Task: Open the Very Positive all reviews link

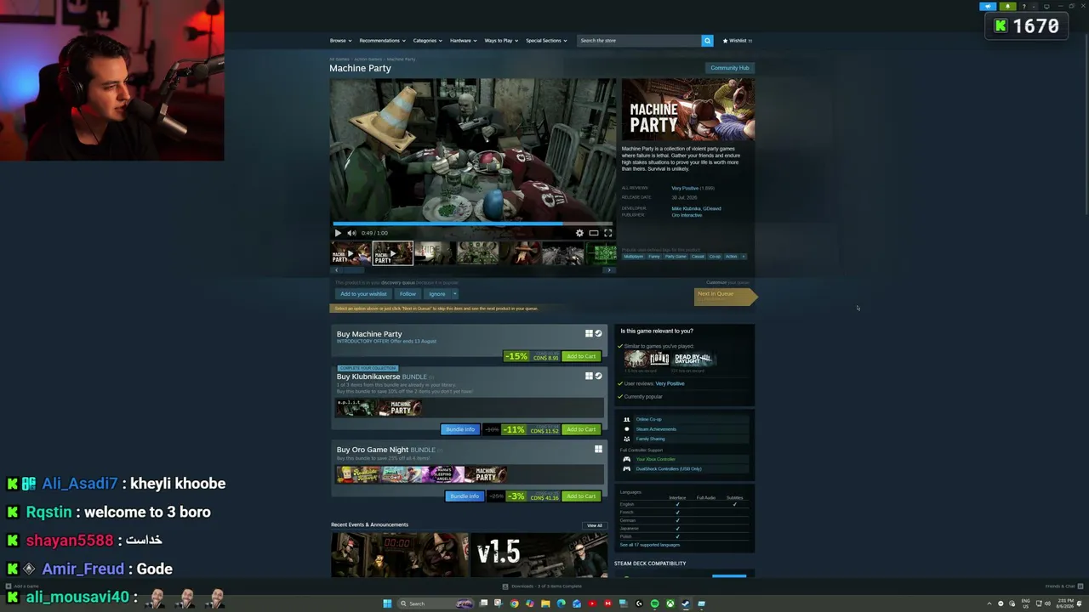Action: coord(685,188)
